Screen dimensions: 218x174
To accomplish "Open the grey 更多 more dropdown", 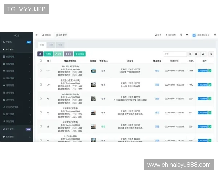I will point(68,54).
